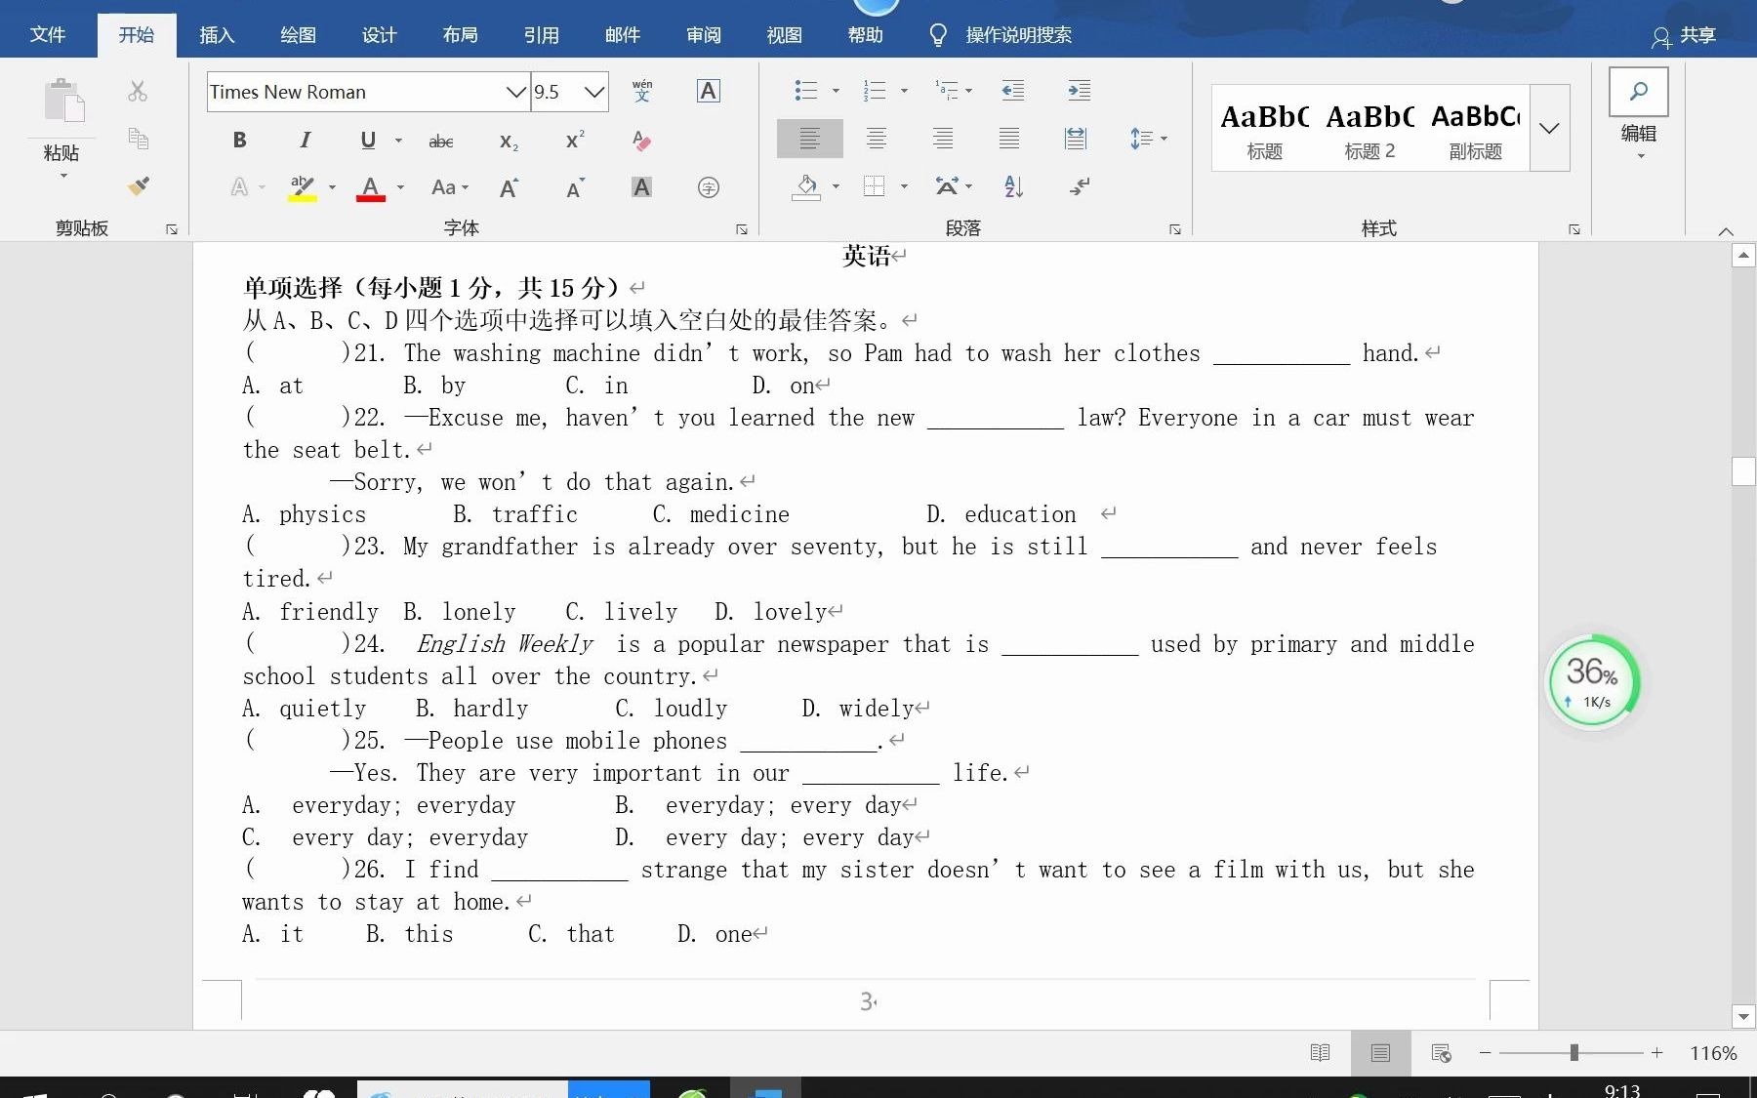Click the Copy icon
The image size is (1757, 1098).
(138, 139)
